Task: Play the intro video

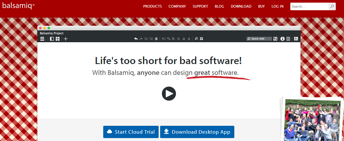Action: click(169, 94)
